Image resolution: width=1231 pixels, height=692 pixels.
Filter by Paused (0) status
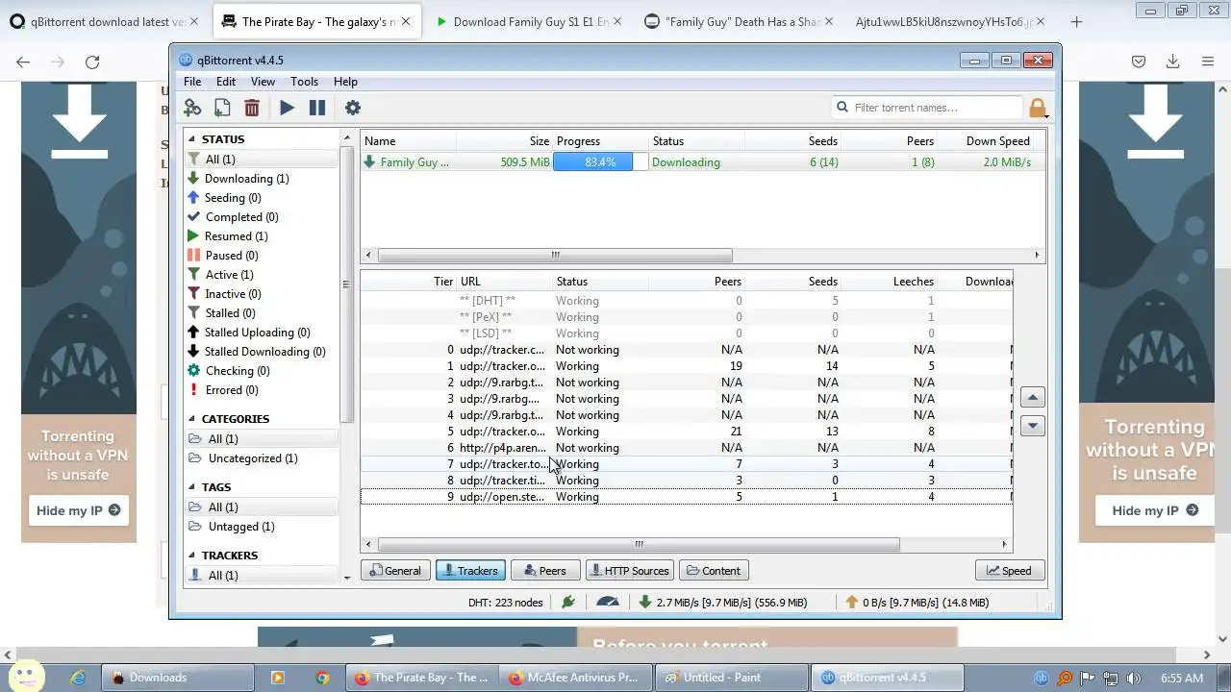click(231, 256)
